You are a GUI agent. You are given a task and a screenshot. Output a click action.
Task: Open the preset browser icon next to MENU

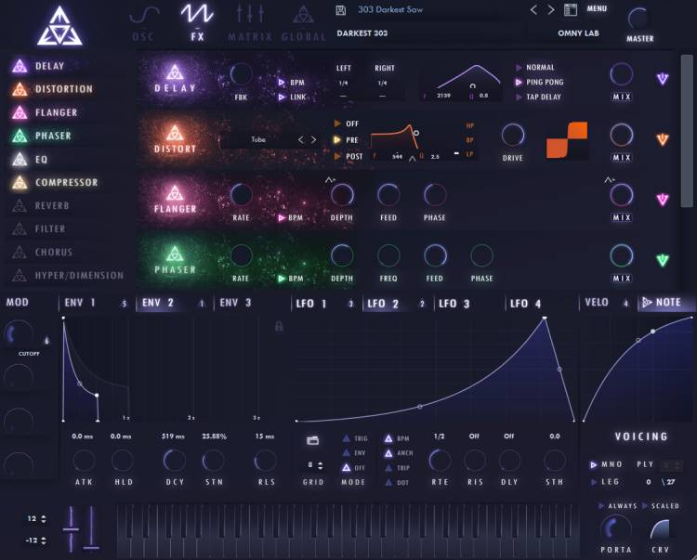pyautogui.click(x=571, y=10)
